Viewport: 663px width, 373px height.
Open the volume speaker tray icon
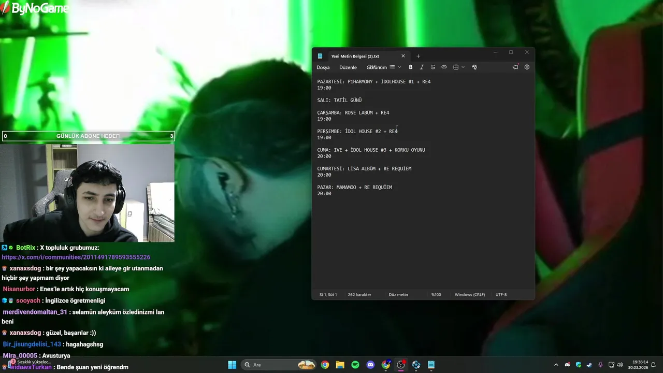pyautogui.click(x=620, y=365)
